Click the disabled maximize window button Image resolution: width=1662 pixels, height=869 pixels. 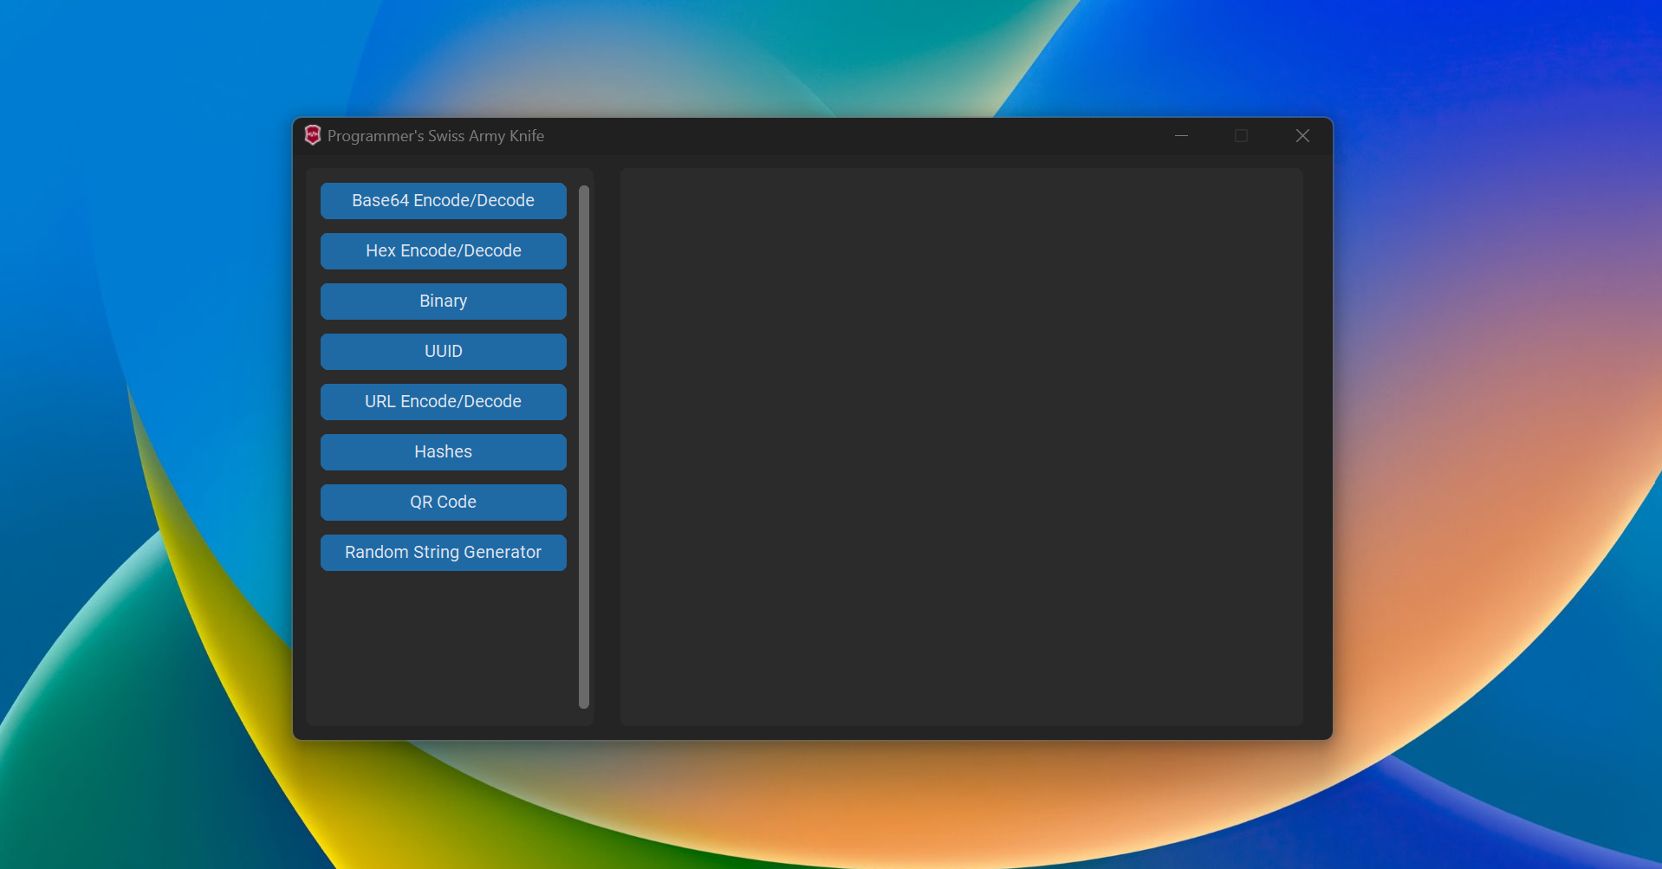1242,136
